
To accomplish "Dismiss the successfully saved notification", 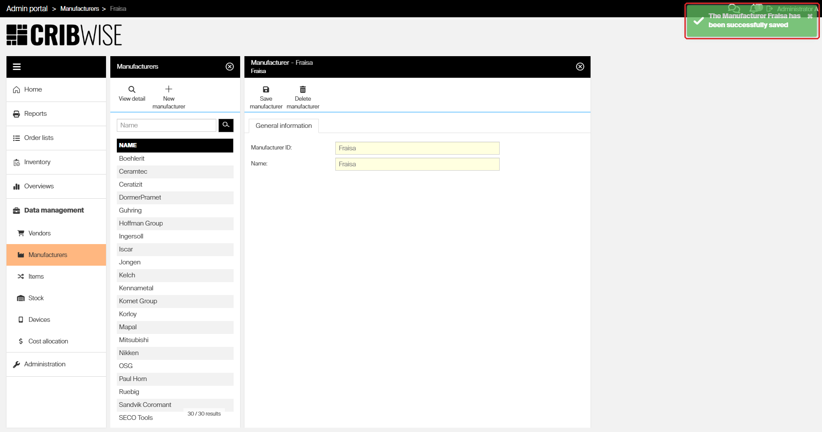I will [810, 16].
